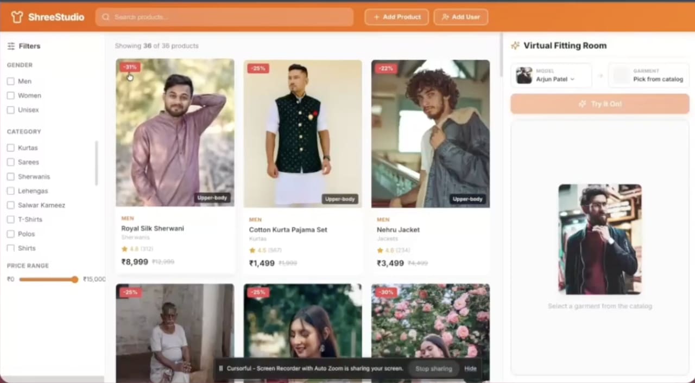Open the Garment Pick from catalog selector

pyautogui.click(x=649, y=75)
